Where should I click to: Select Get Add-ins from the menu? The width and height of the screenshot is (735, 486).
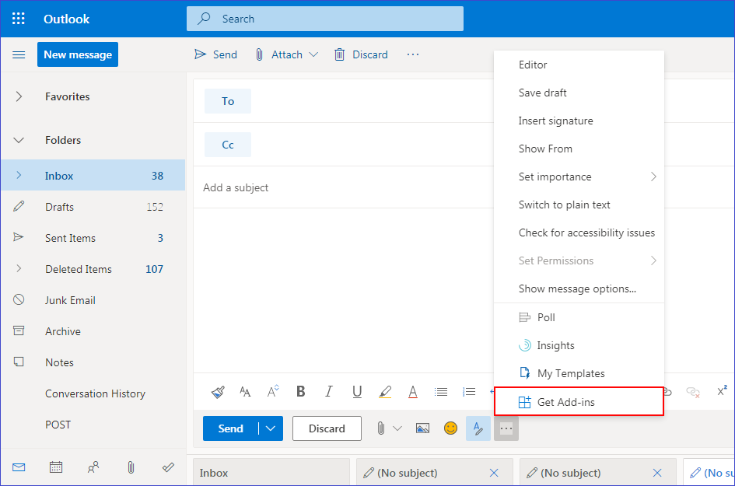tap(565, 402)
